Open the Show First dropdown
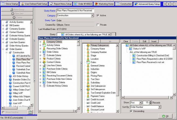The image size is (177, 120). pos(140,102)
